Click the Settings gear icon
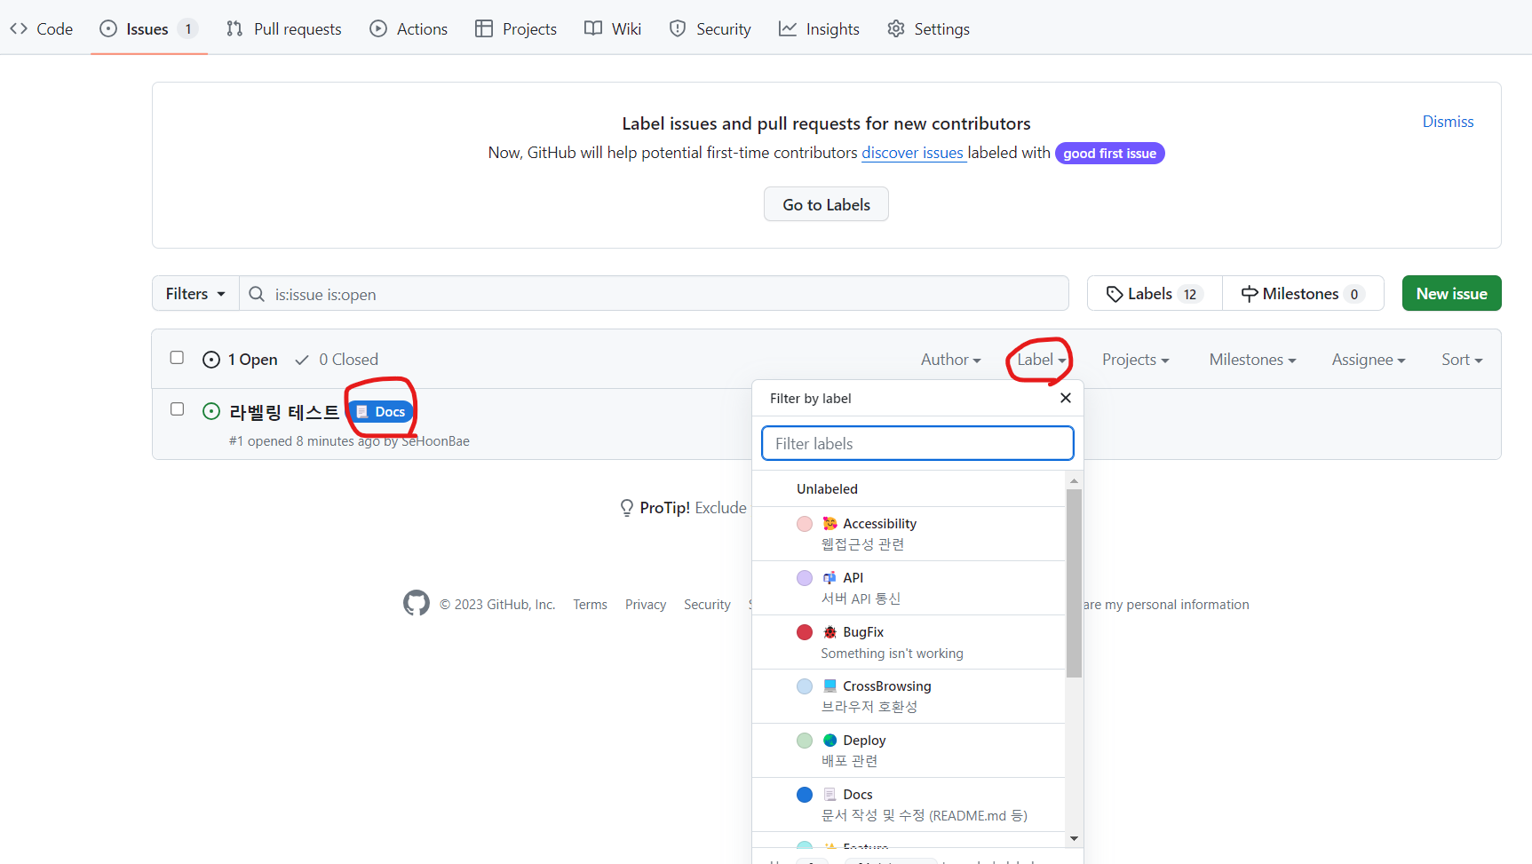The image size is (1532, 864). (x=896, y=28)
